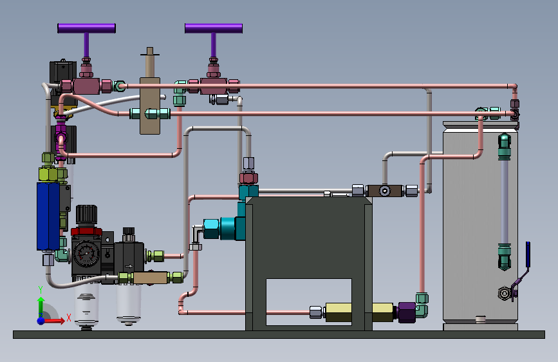Pick the brass rectangular block below the filter
The height and width of the screenshot is (362, 558).
pyautogui.click(x=150, y=278)
